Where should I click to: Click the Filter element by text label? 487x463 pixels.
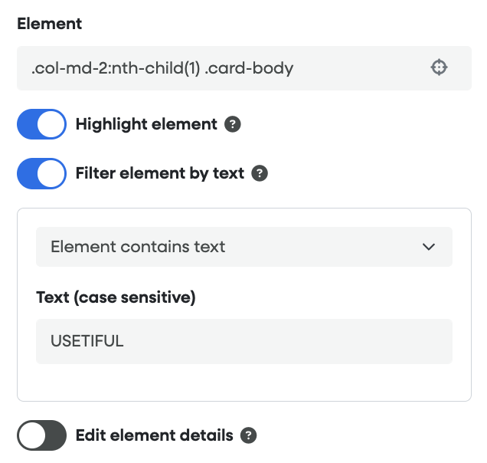tap(159, 173)
